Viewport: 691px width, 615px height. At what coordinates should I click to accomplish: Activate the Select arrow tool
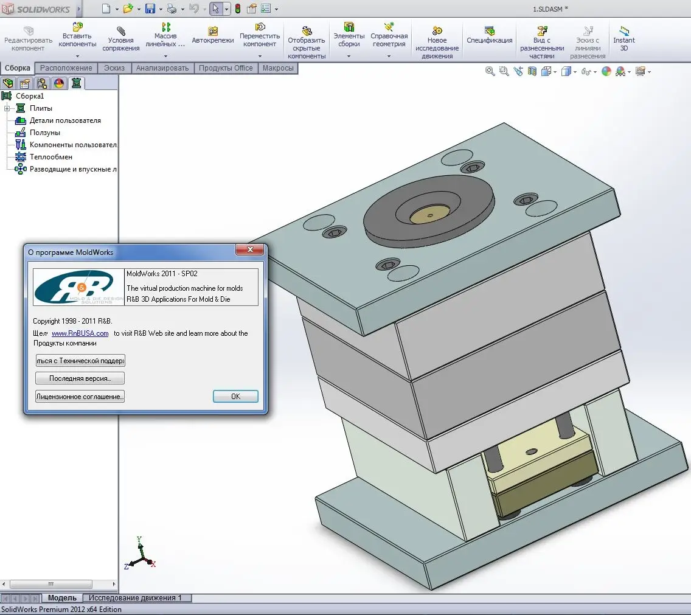pyautogui.click(x=215, y=9)
